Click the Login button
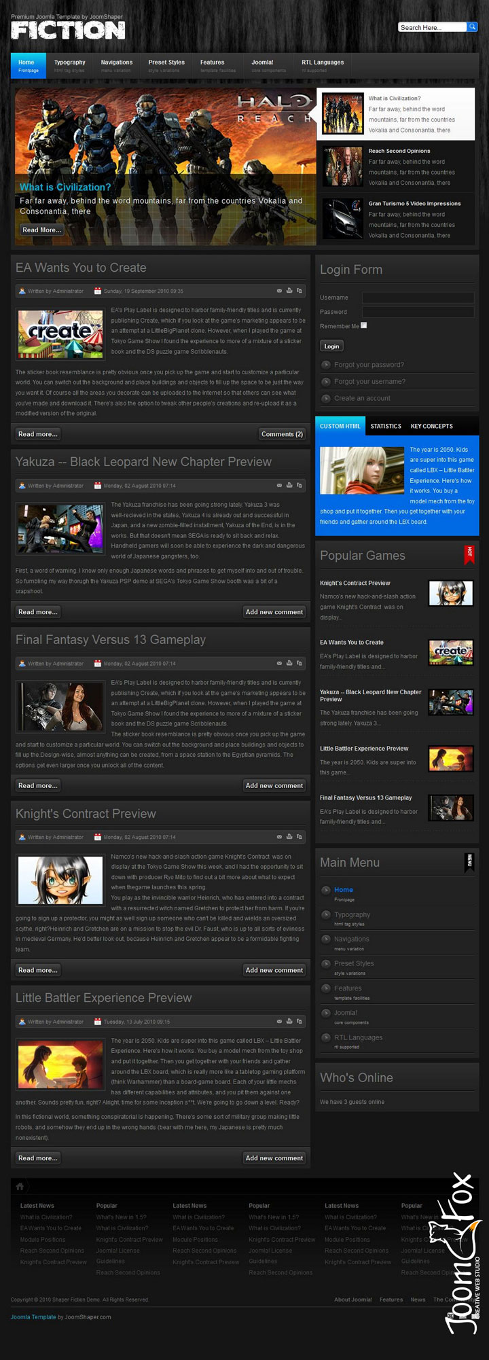Viewport: 489px width, 1360px height. [331, 346]
